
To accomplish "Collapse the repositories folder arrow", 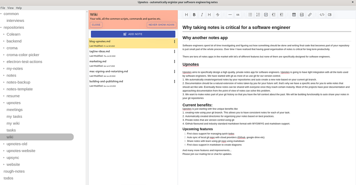I will [x=1, y=27].
